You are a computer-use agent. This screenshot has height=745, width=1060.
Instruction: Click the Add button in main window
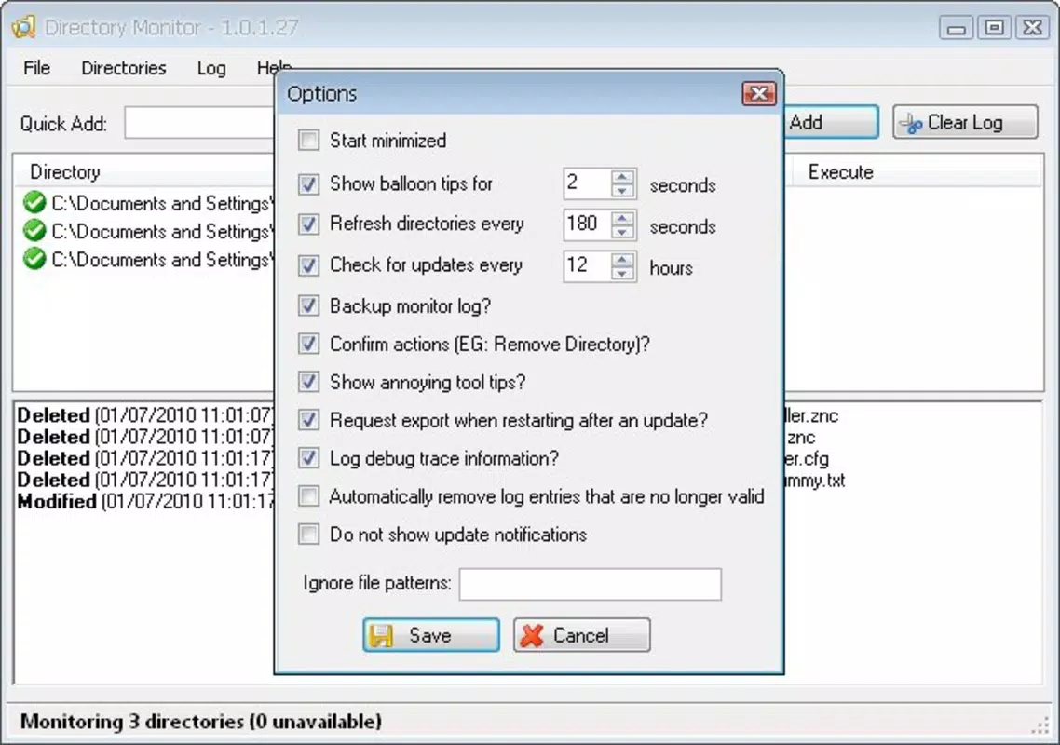point(832,122)
